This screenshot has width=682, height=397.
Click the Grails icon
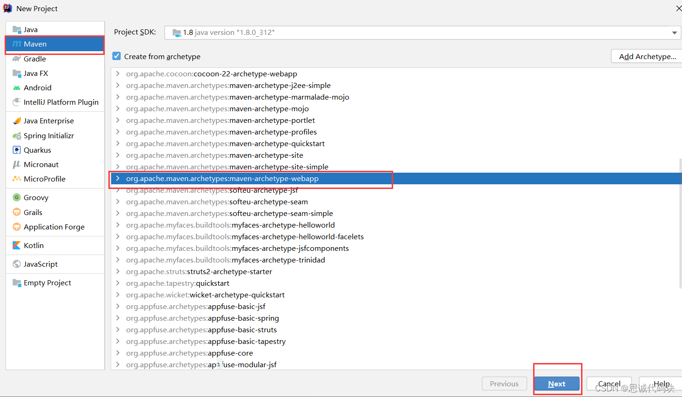[17, 212]
